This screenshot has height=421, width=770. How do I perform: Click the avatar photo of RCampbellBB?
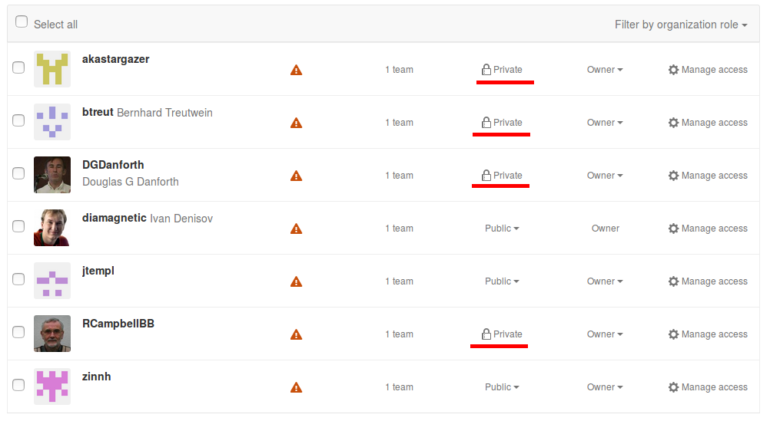pyautogui.click(x=52, y=334)
